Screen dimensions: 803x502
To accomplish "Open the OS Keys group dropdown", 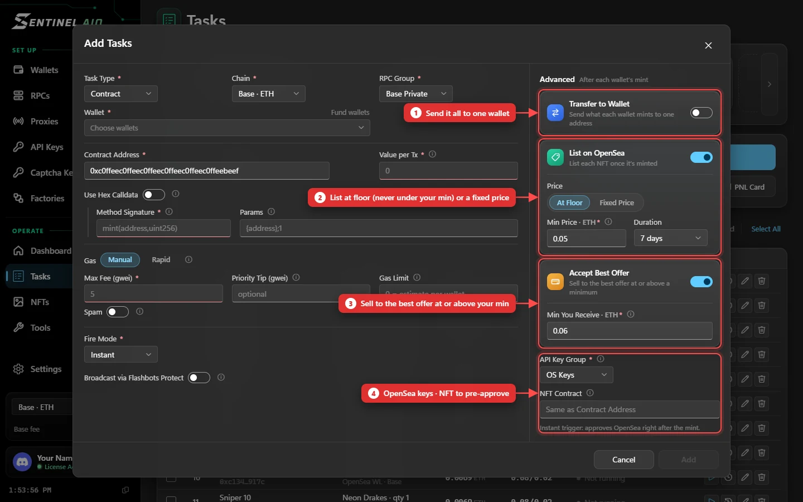I will 577,375.
